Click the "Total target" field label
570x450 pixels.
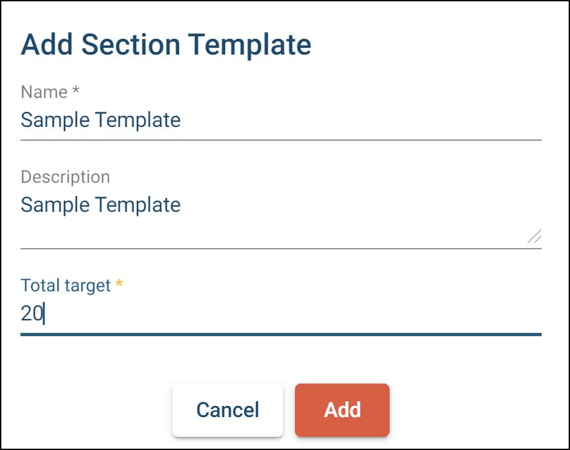66,286
